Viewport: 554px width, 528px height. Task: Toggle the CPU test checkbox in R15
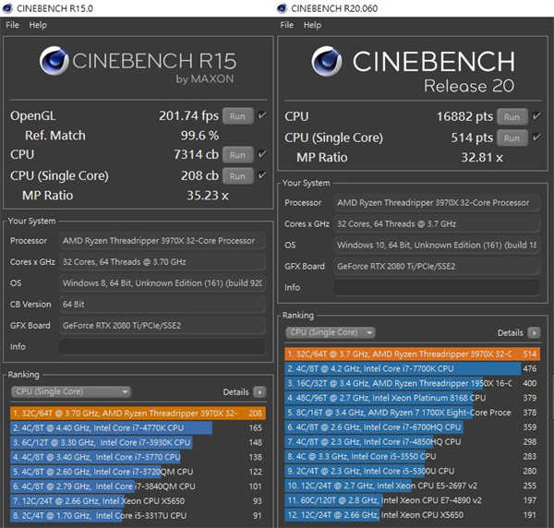(262, 154)
